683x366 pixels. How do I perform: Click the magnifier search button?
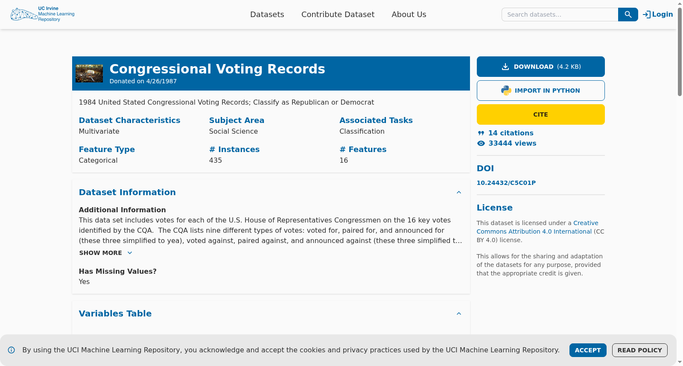coord(628,15)
